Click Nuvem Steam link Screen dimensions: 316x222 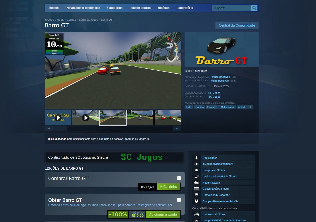point(211,183)
